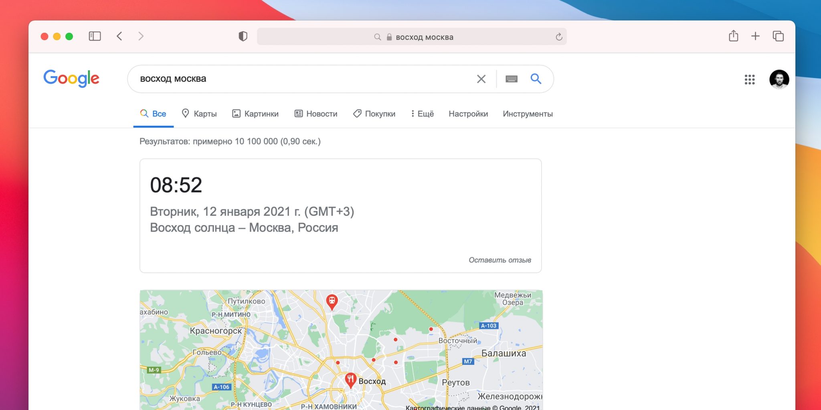
Task: Click the A-106 road badge on the map
Action: (x=221, y=387)
